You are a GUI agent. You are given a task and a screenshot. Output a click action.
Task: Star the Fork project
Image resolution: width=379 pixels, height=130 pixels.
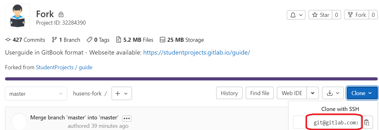[320, 15]
